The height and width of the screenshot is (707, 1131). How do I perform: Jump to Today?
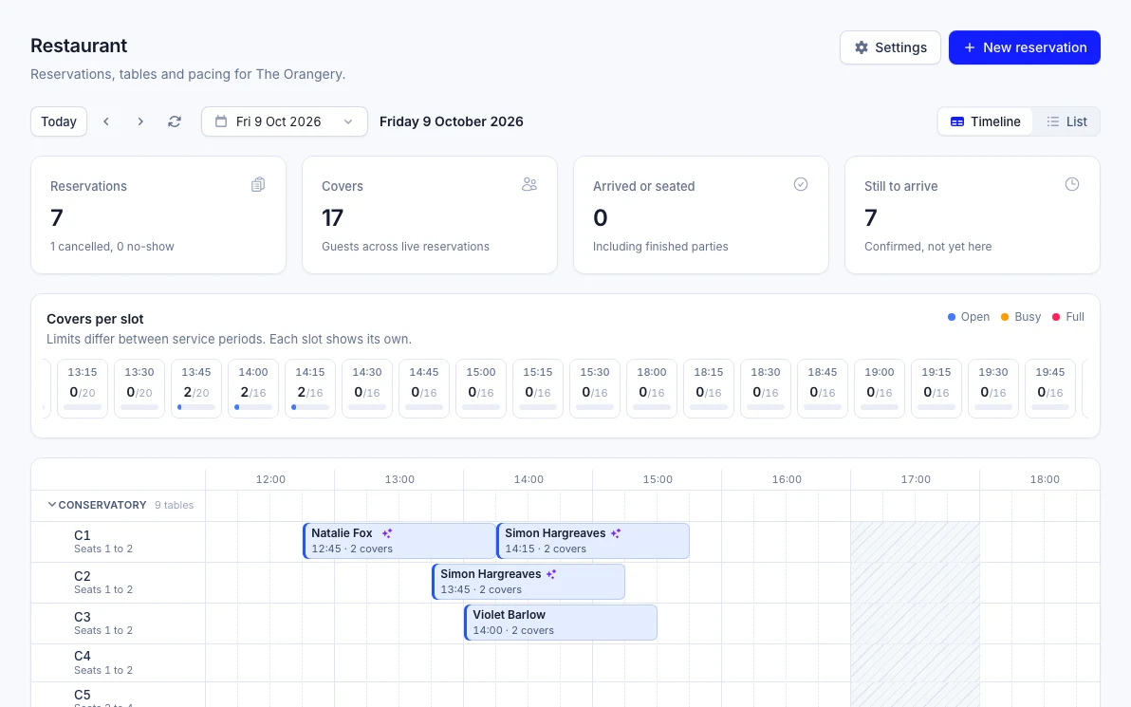click(59, 121)
